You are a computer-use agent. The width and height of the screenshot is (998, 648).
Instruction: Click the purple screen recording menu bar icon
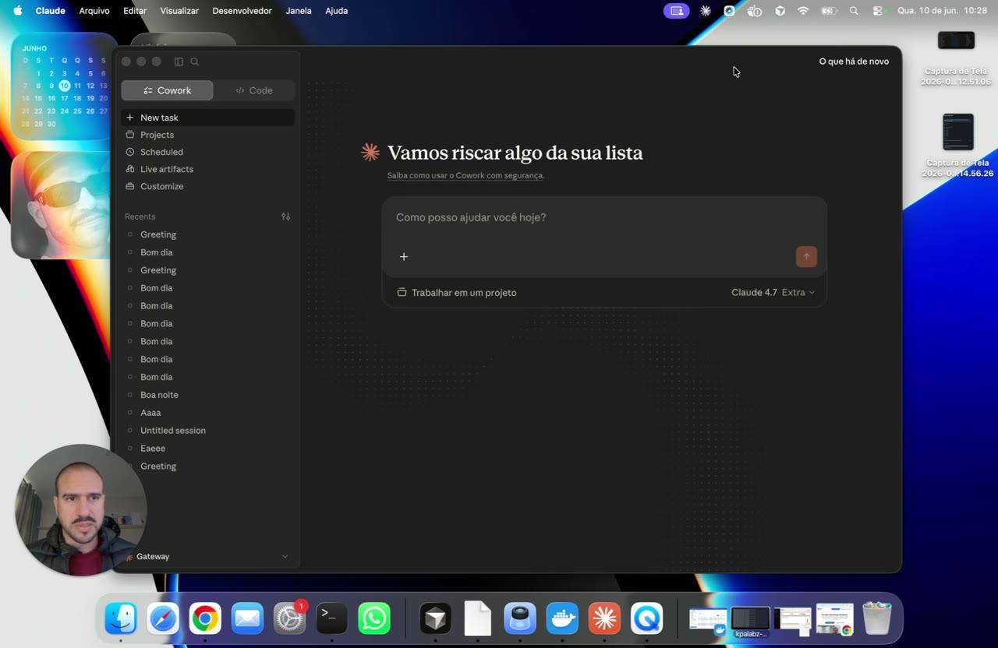pyautogui.click(x=677, y=11)
